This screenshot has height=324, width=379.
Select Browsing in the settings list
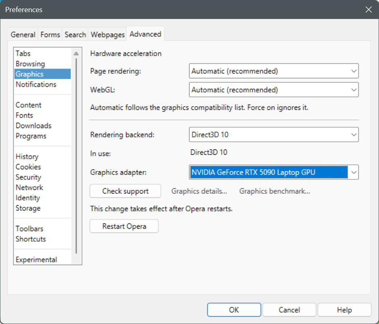(x=42, y=64)
